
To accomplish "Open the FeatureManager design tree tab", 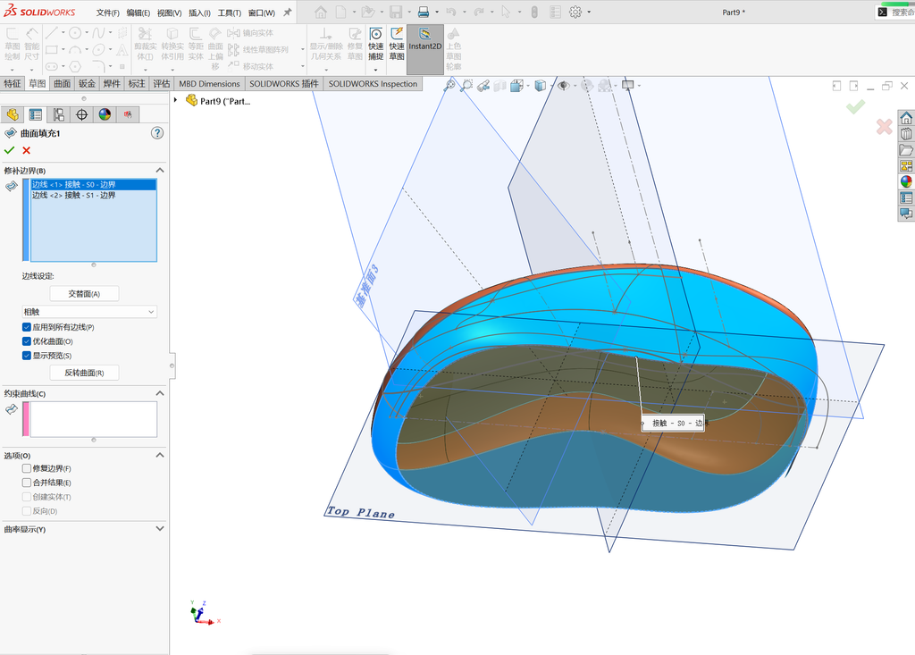I will pyautogui.click(x=13, y=114).
